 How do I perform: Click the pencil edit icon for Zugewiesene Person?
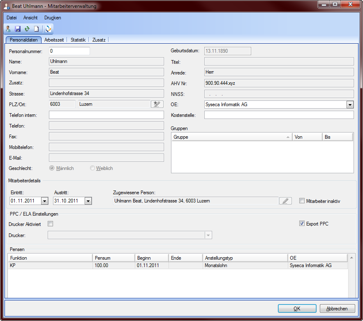click(x=285, y=201)
